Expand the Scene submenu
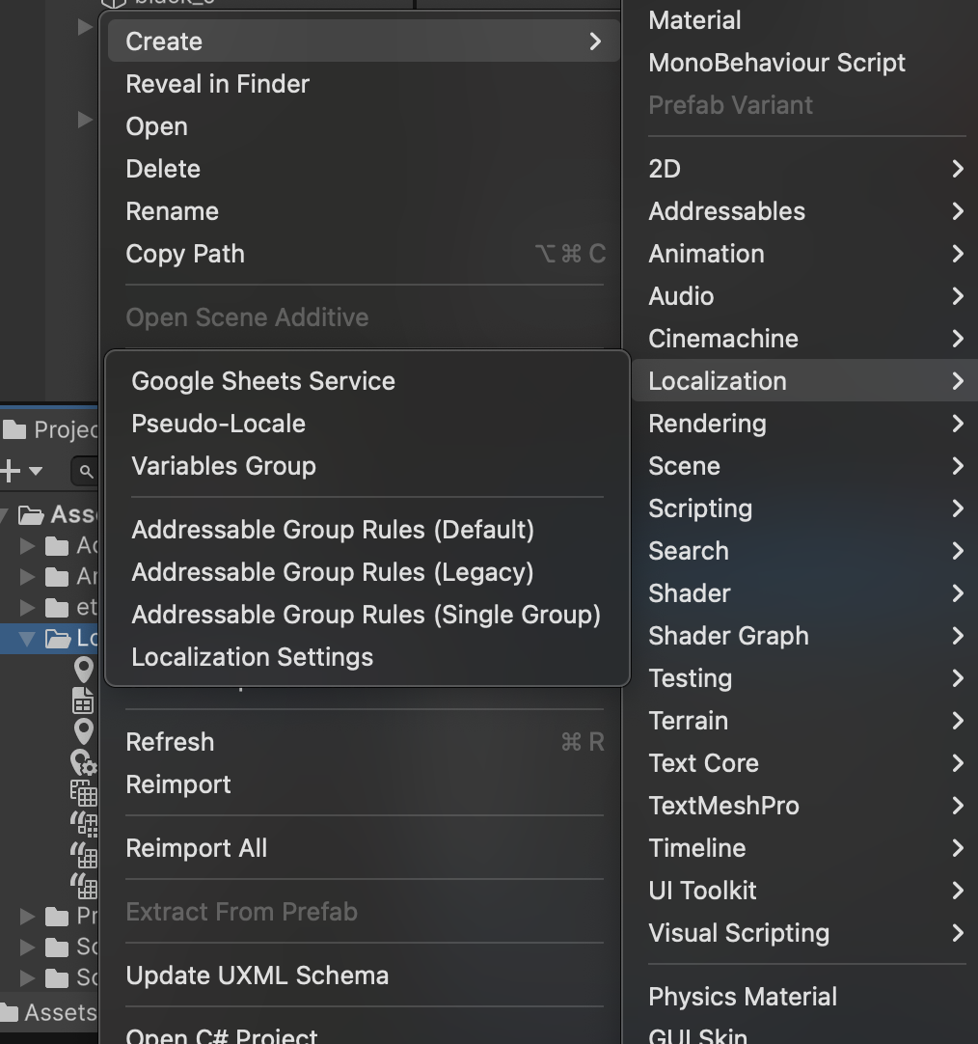The width and height of the screenshot is (978, 1044). click(805, 466)
